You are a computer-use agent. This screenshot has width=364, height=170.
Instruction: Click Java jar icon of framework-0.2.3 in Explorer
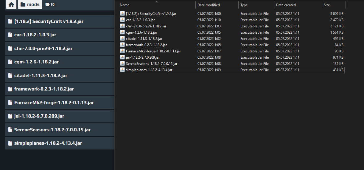coord(122,45)
